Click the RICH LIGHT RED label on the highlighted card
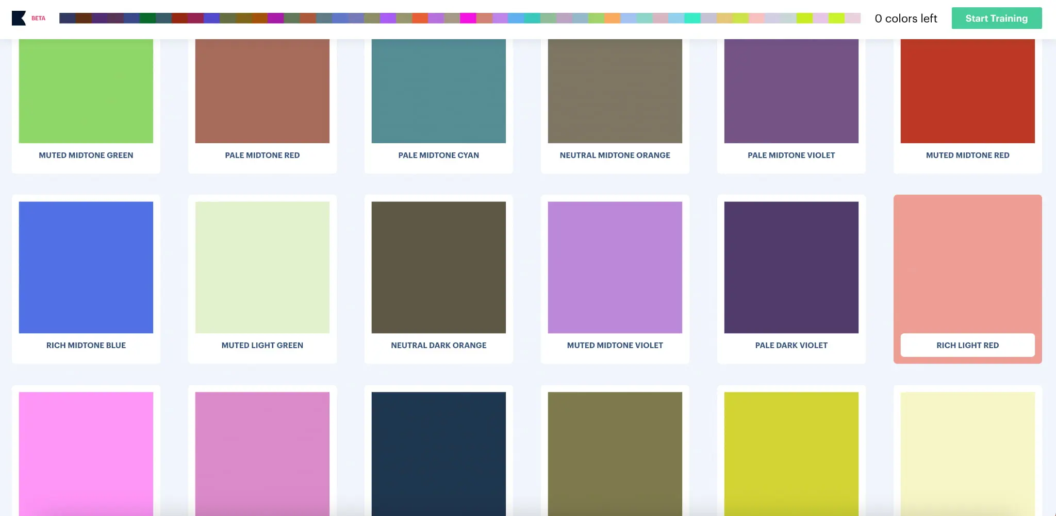Viewport: 1056px width, 516px height. coord(967,345)
